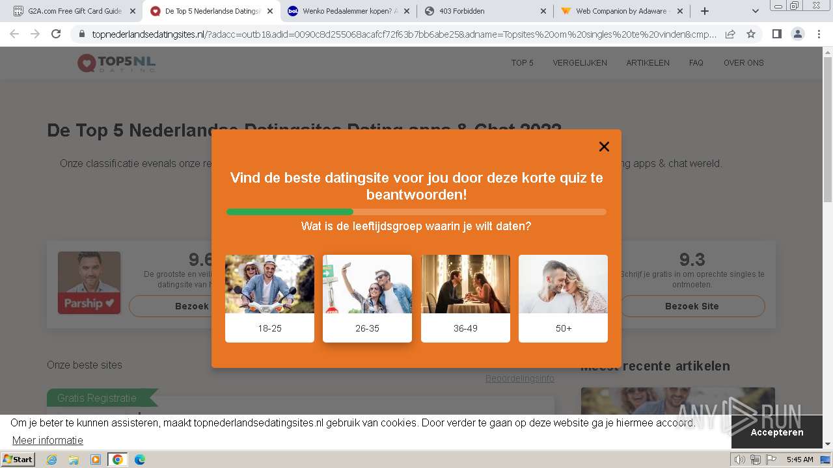Open the Chrome profile icon
Viewport: 833px width, 468px height.
click(797, 34)
